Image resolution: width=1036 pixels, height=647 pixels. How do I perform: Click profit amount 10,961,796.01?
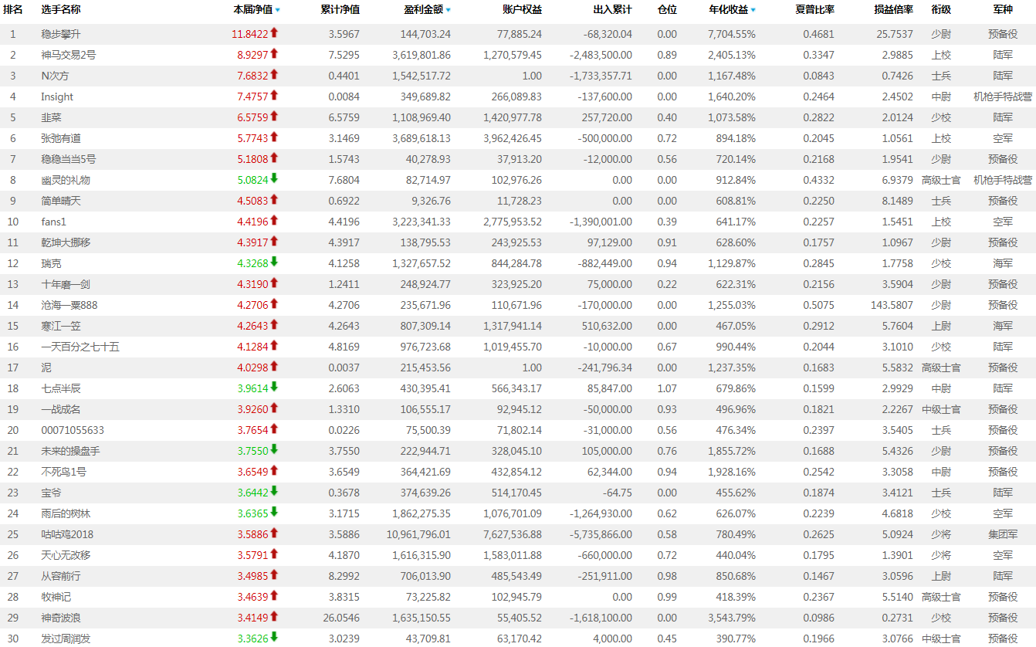coord(419,534)
